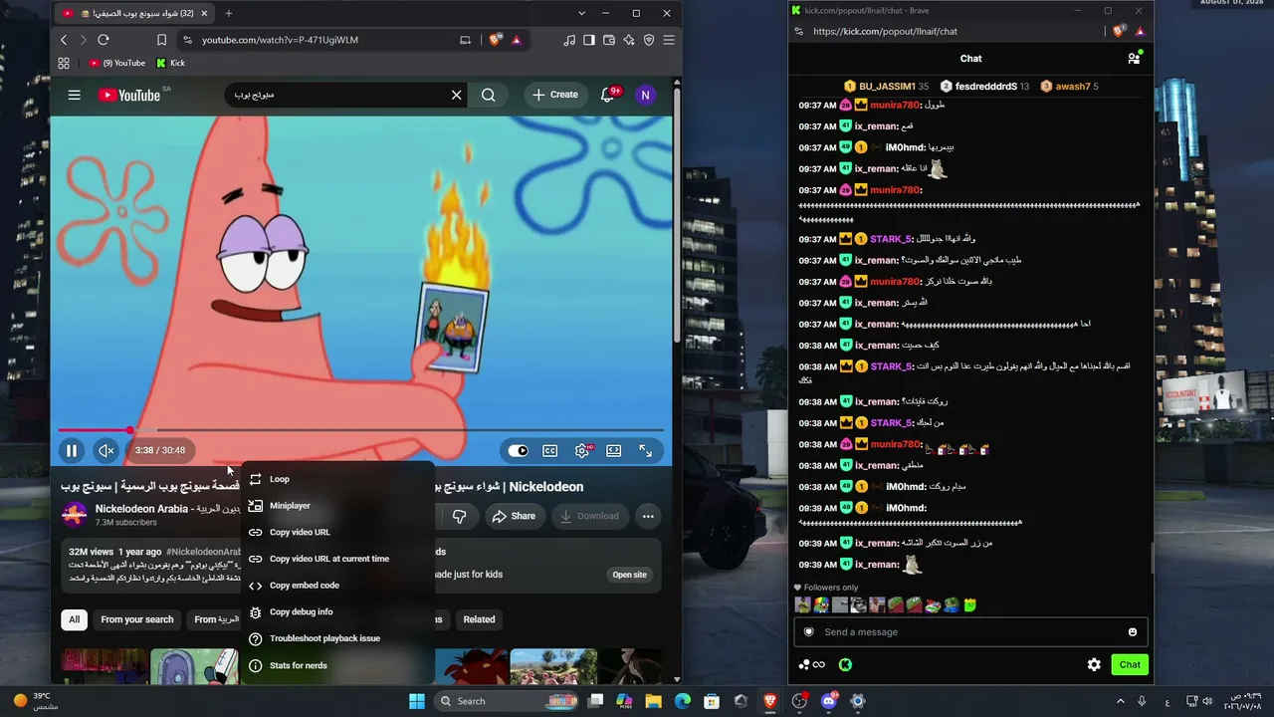
Task: Show the Brave sidebar panel
Action: click(589, 40)
